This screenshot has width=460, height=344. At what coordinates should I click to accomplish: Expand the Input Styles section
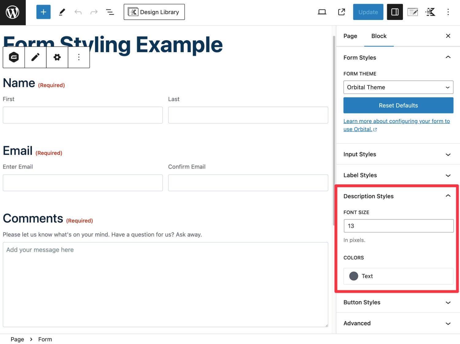pos(398,154)
